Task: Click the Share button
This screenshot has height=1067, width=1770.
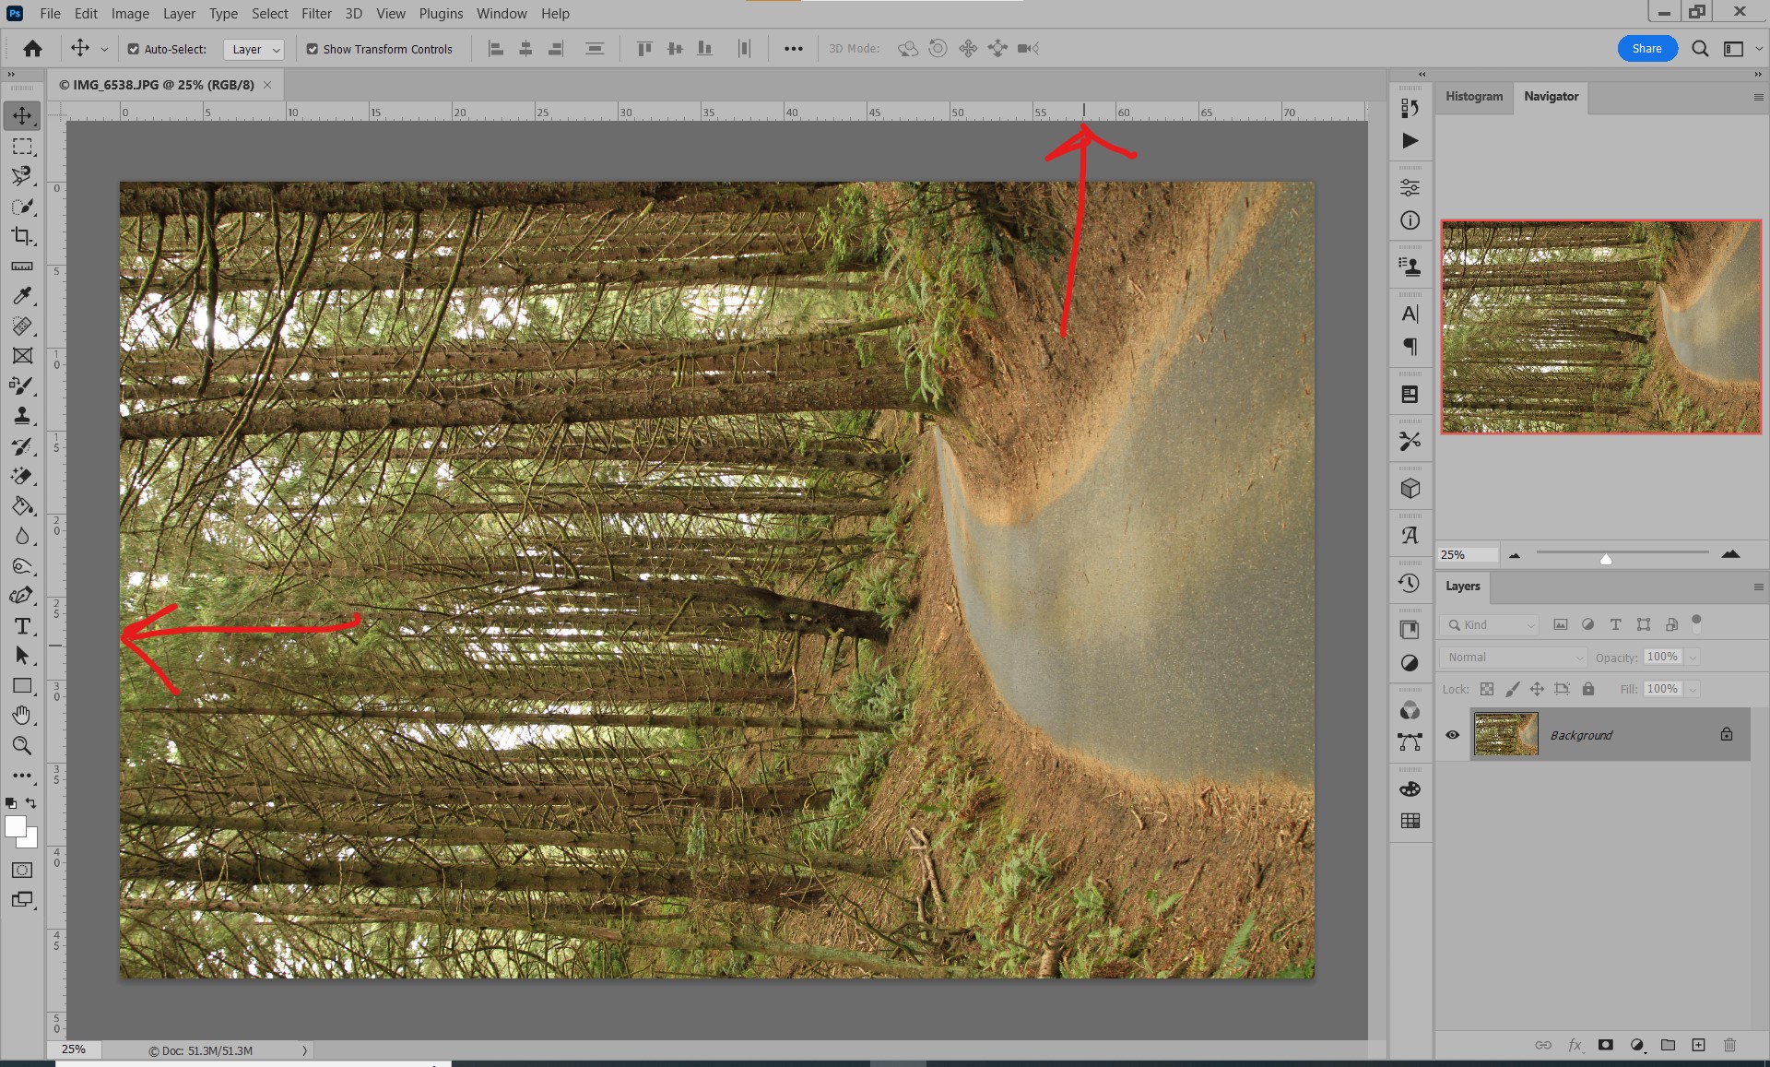Action: pos(1647,48)
